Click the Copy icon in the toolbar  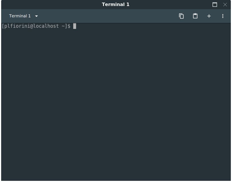(181, 16)
